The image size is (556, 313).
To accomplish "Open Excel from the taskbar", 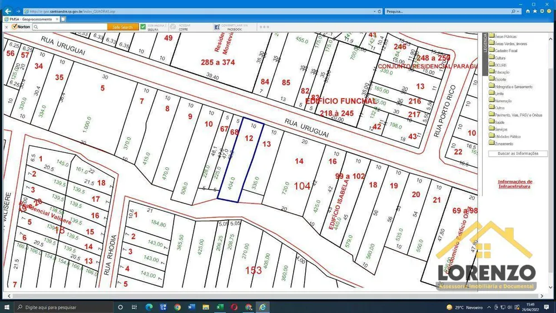I will coord(220,307).
